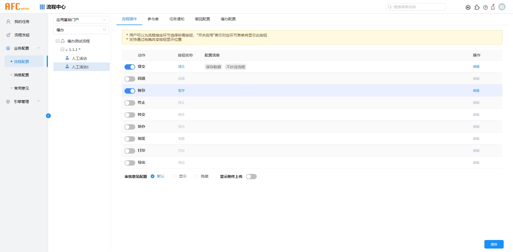Screen dimensions: 513x252
Task: Click the 流程中心 grid menu icon
Action: coord(42,7)
